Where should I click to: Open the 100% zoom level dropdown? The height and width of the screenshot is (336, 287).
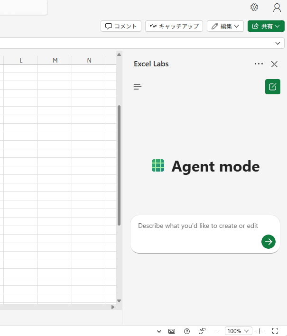[238, 331]
